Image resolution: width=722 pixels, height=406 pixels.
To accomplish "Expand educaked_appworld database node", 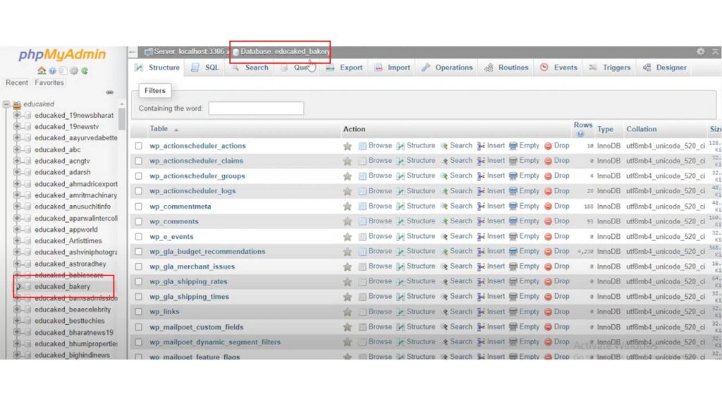I will [x=17, y=229].
